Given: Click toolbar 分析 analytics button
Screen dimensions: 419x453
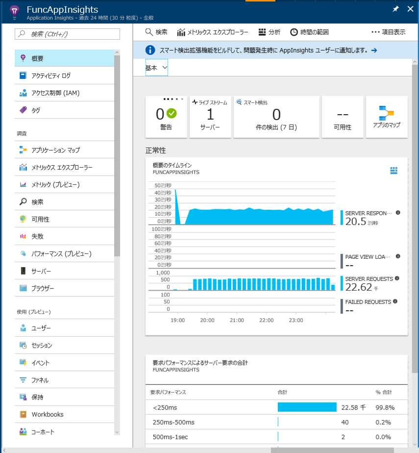Looking at the screenshot, I should coord(269,32).
